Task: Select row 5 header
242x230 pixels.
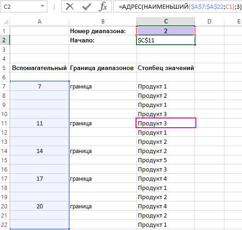Action: (x=5, y=68)
